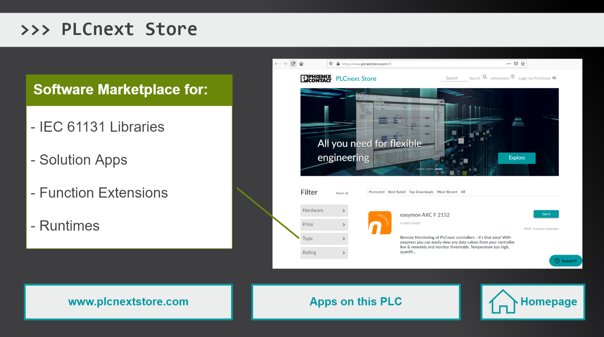Click the 'Function Extensions' list text
Viewport: 604px width, 337px height.
(x=104, y=193)
